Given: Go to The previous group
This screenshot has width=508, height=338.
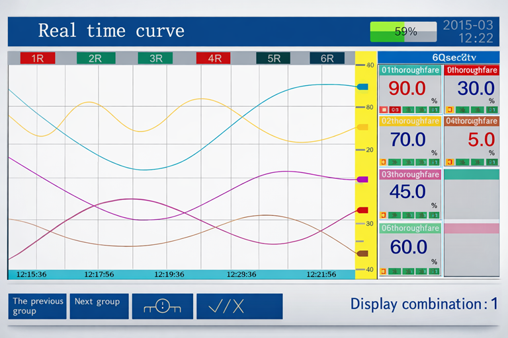Looking at the screenshot, I should 38,306.
